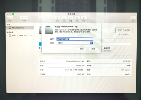Click the Restore (恢复) toolbar icon
The width and height of the screenshot is (141, 100).
[77, 18]
